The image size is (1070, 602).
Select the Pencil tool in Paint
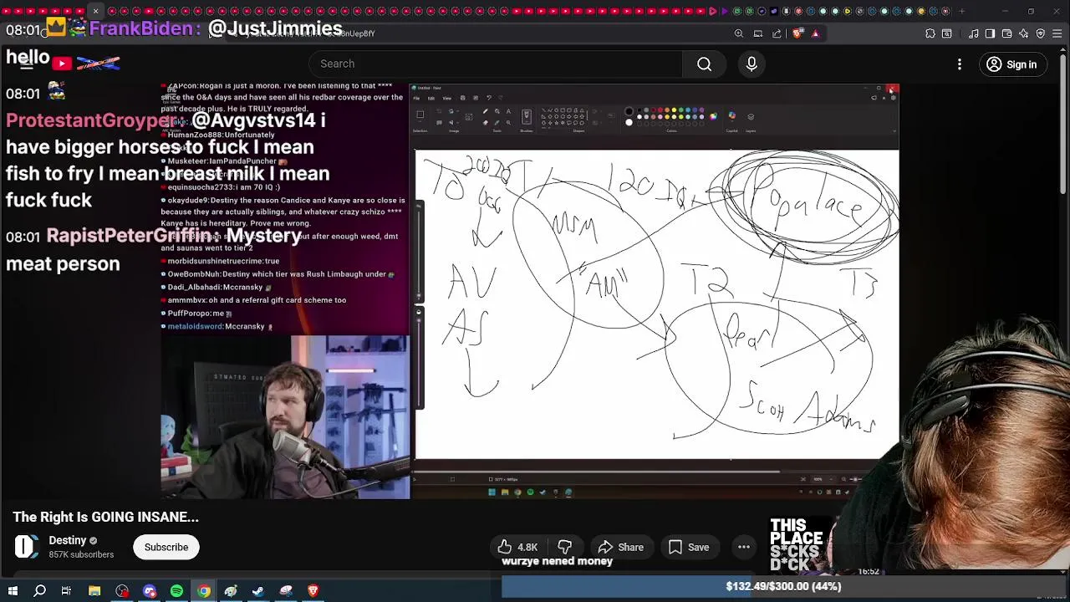tap(486, 111)
